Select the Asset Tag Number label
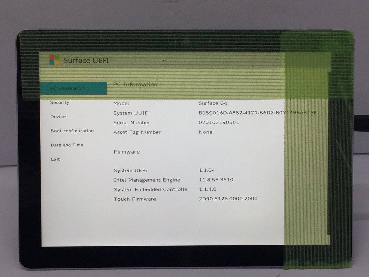The width and height of the screenshot is (369, 277). (137, 132)
